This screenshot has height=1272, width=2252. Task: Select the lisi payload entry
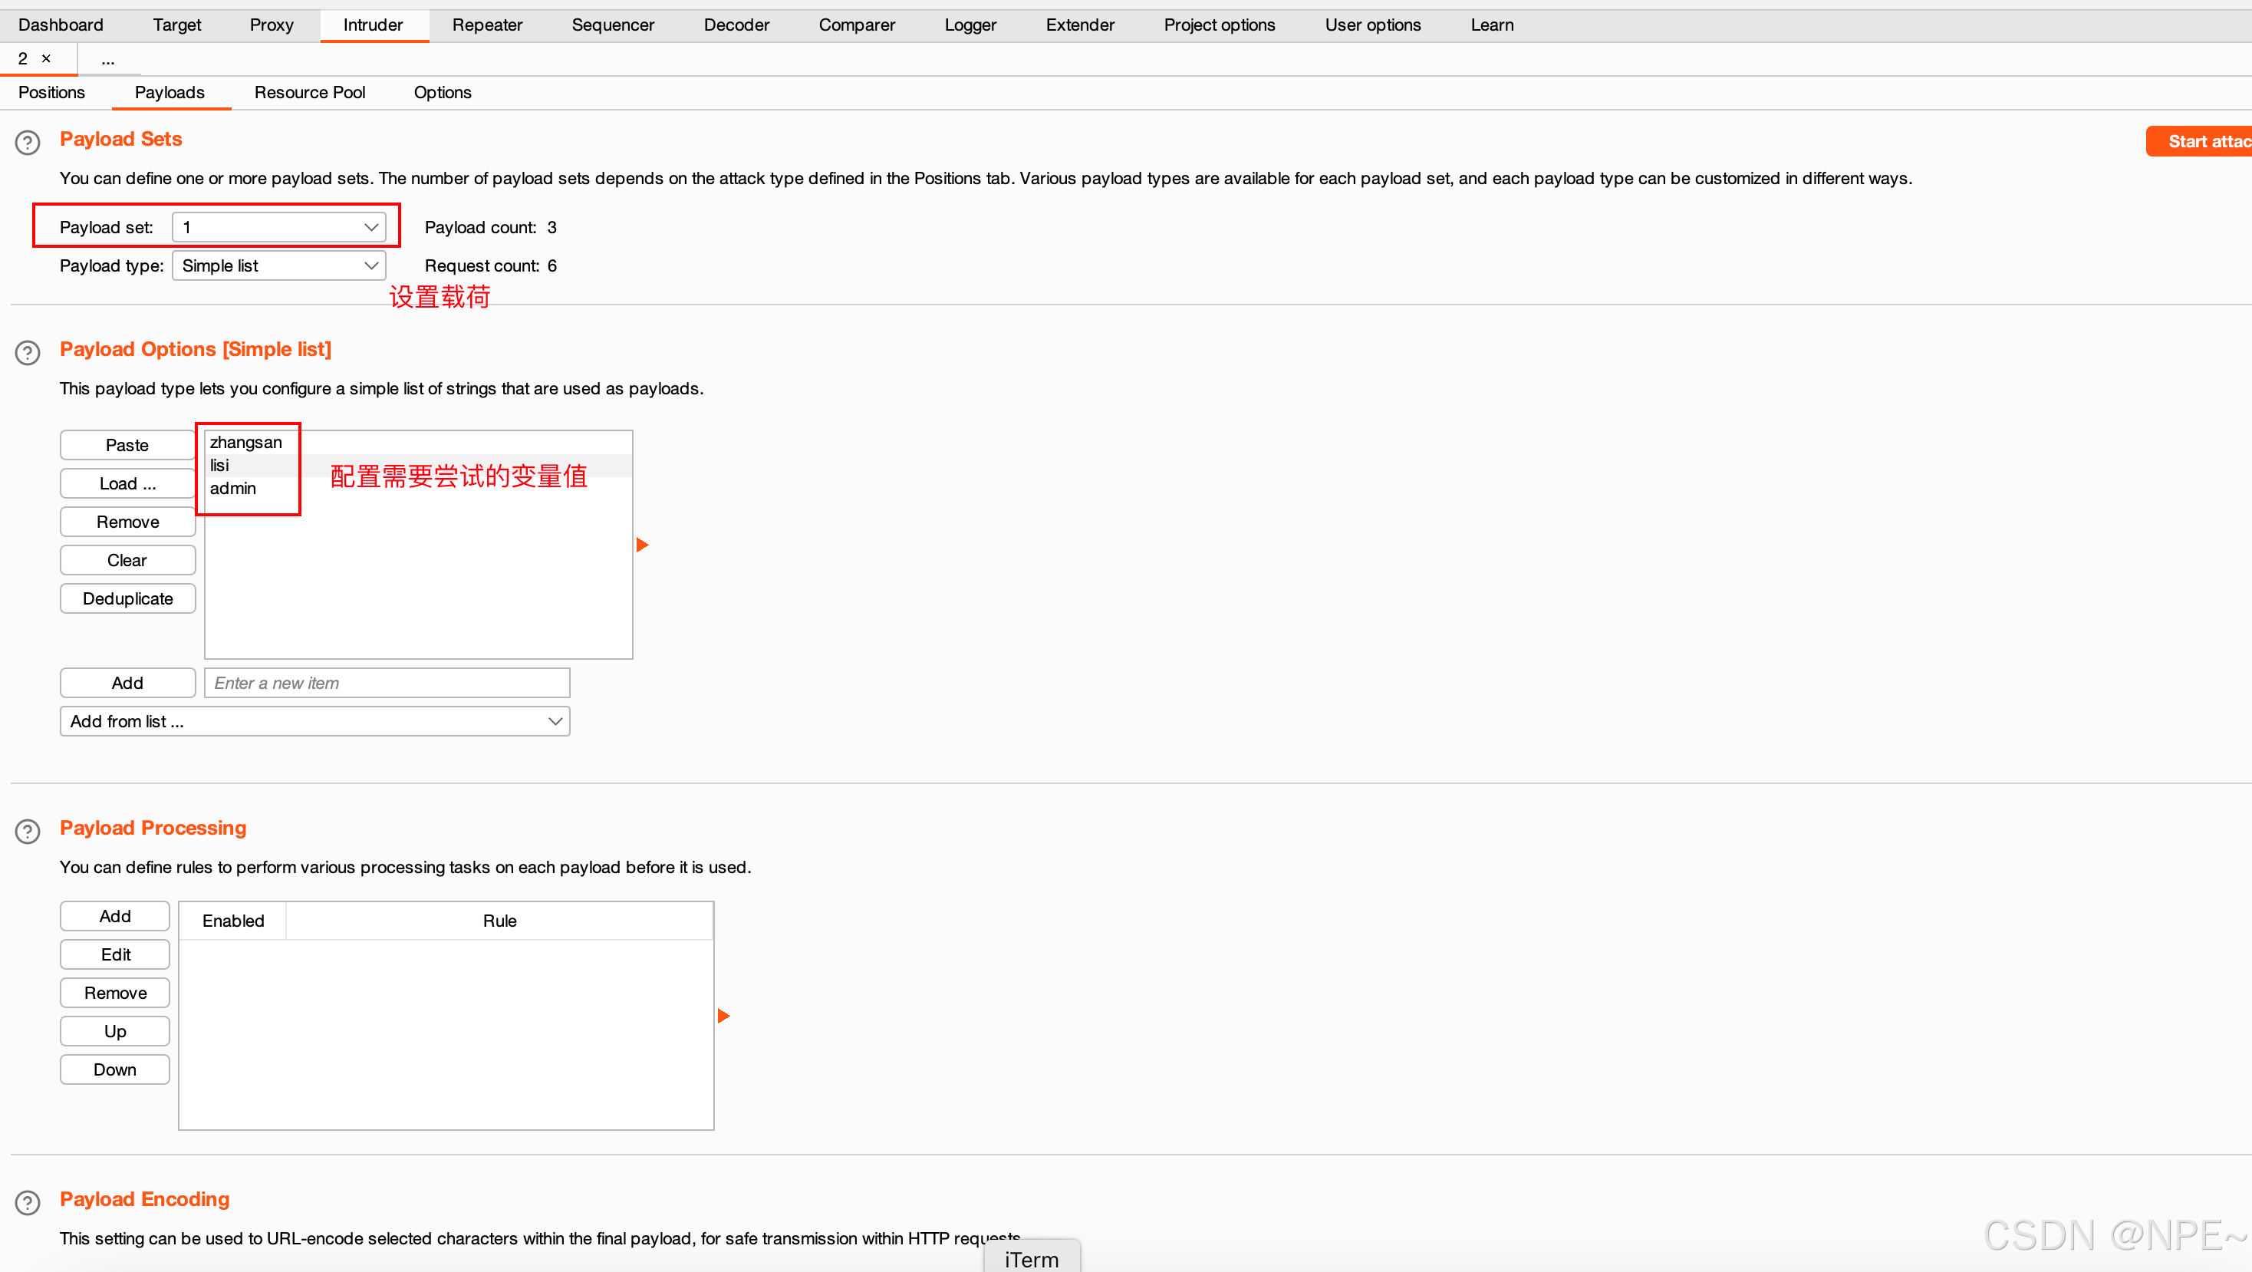[x=220, y=465]
